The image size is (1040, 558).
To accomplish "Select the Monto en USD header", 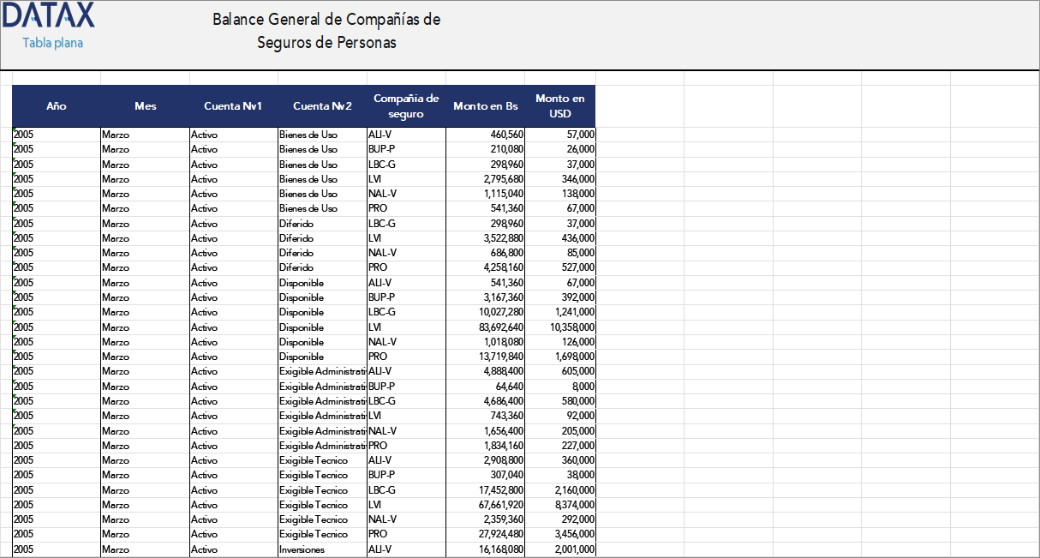I will coord(561,105).
